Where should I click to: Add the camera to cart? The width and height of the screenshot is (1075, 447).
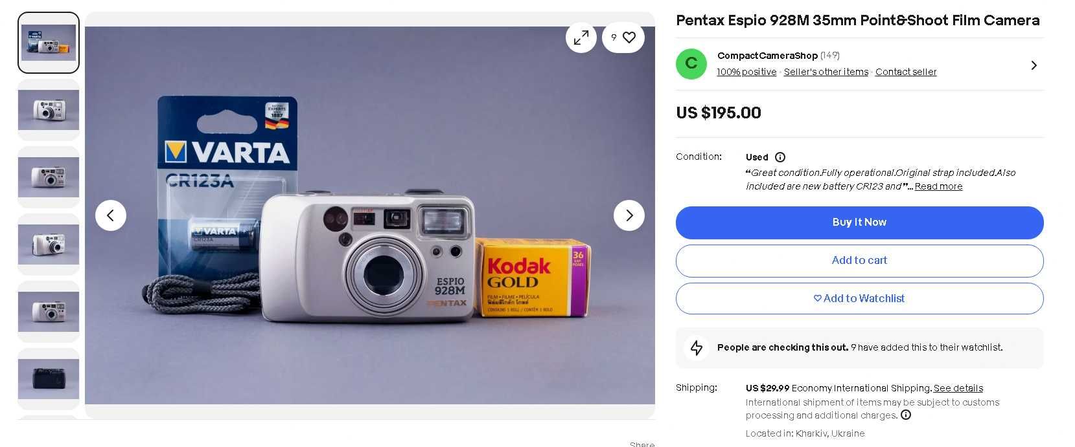pyautogui.click(x=859, y=261)
